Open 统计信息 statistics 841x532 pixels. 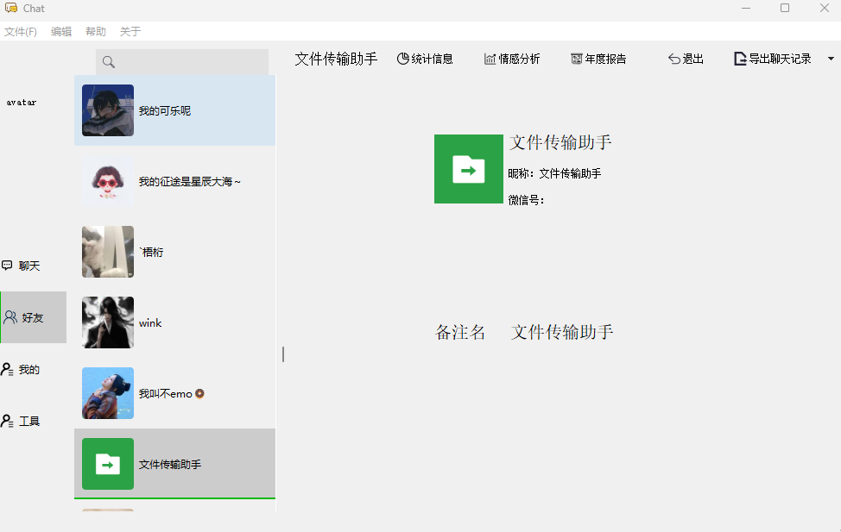pyautogui.click(x=425, y=59)
